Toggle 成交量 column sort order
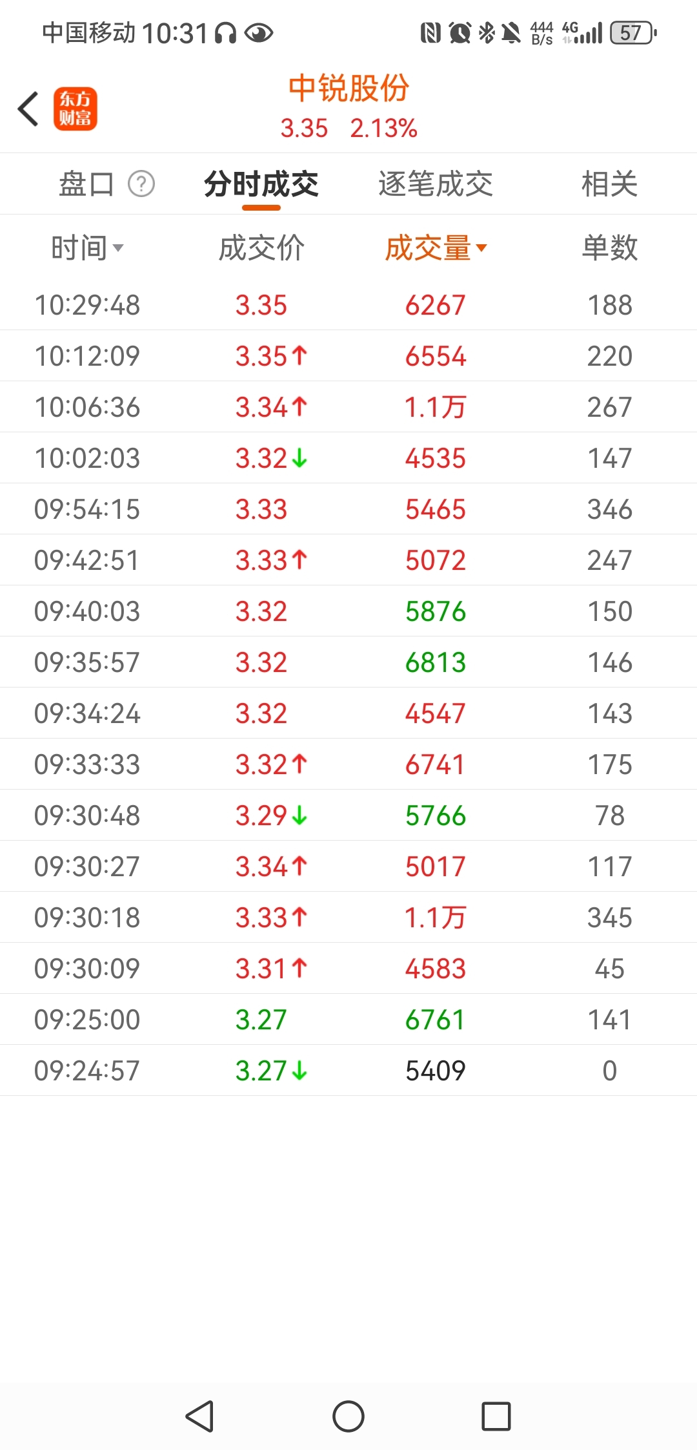The width and height of the screenshot is (697, 1450). (436, 248)
